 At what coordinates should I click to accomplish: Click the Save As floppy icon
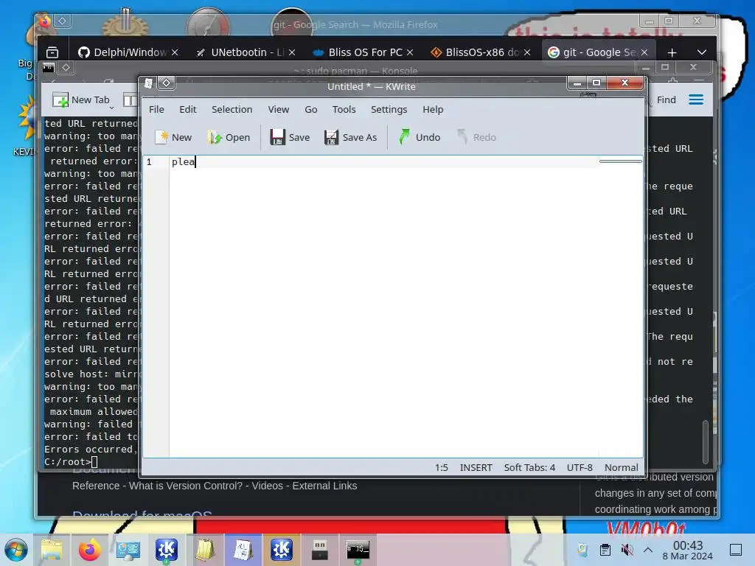click(x=331, y=137)
